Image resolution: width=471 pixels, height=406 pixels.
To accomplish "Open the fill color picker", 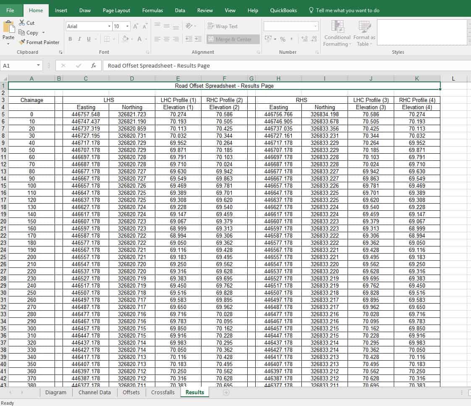I will click(125, 39).
